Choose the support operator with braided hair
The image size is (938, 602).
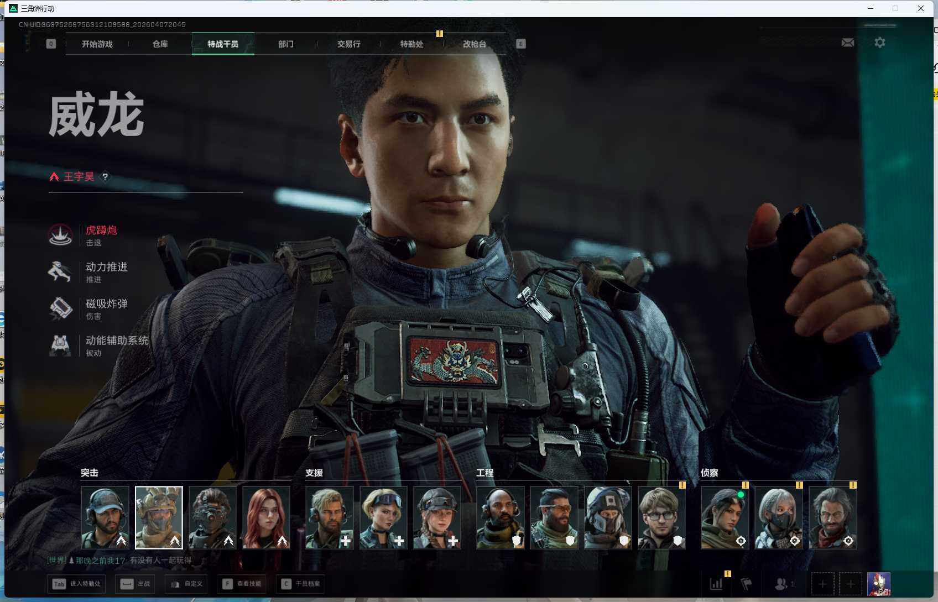(437, 517)
